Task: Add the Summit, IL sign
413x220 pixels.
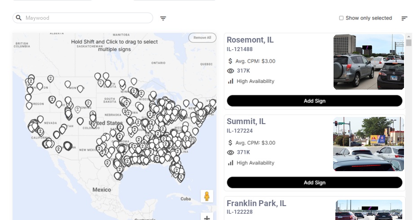Action: pyautogui.click(x=314, y=182)
